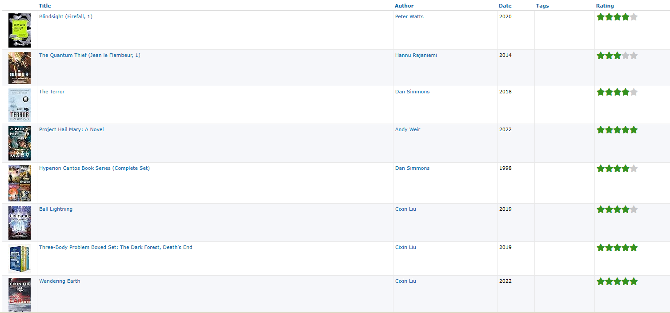670x313 pixels.
Task: Open Ball Lightning title link
Action: click(56, 209)
